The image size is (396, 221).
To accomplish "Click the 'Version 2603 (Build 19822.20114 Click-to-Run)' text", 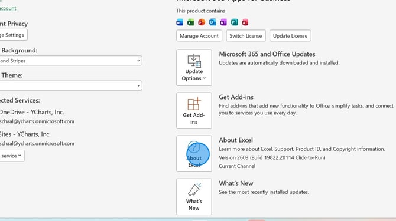I will click(272, 157).
